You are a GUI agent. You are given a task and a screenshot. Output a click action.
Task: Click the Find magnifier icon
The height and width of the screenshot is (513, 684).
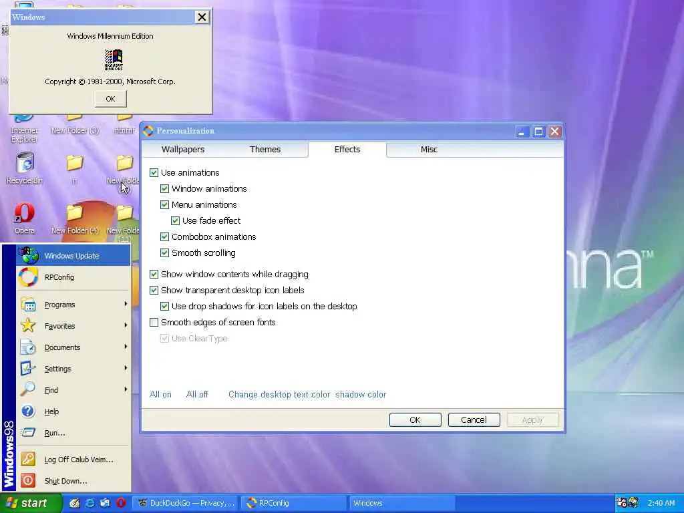click(28, 389)
